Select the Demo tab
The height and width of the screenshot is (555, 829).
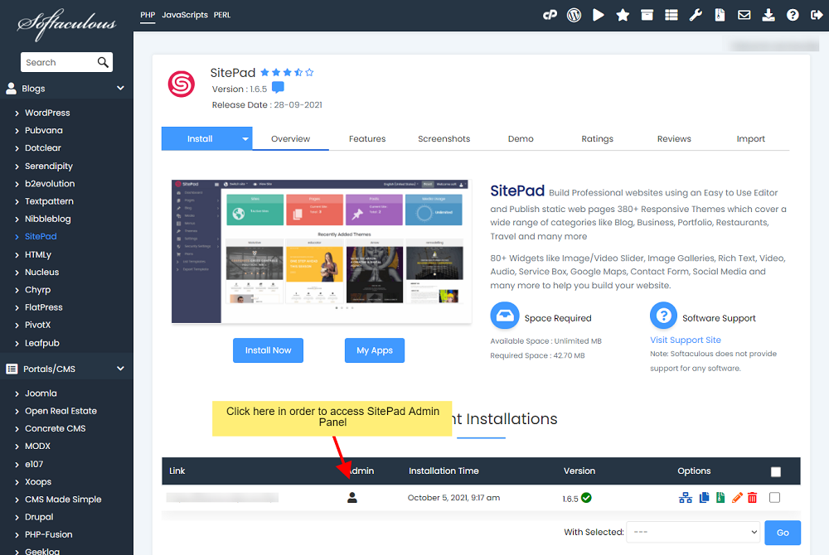click(x=521, y=139)
